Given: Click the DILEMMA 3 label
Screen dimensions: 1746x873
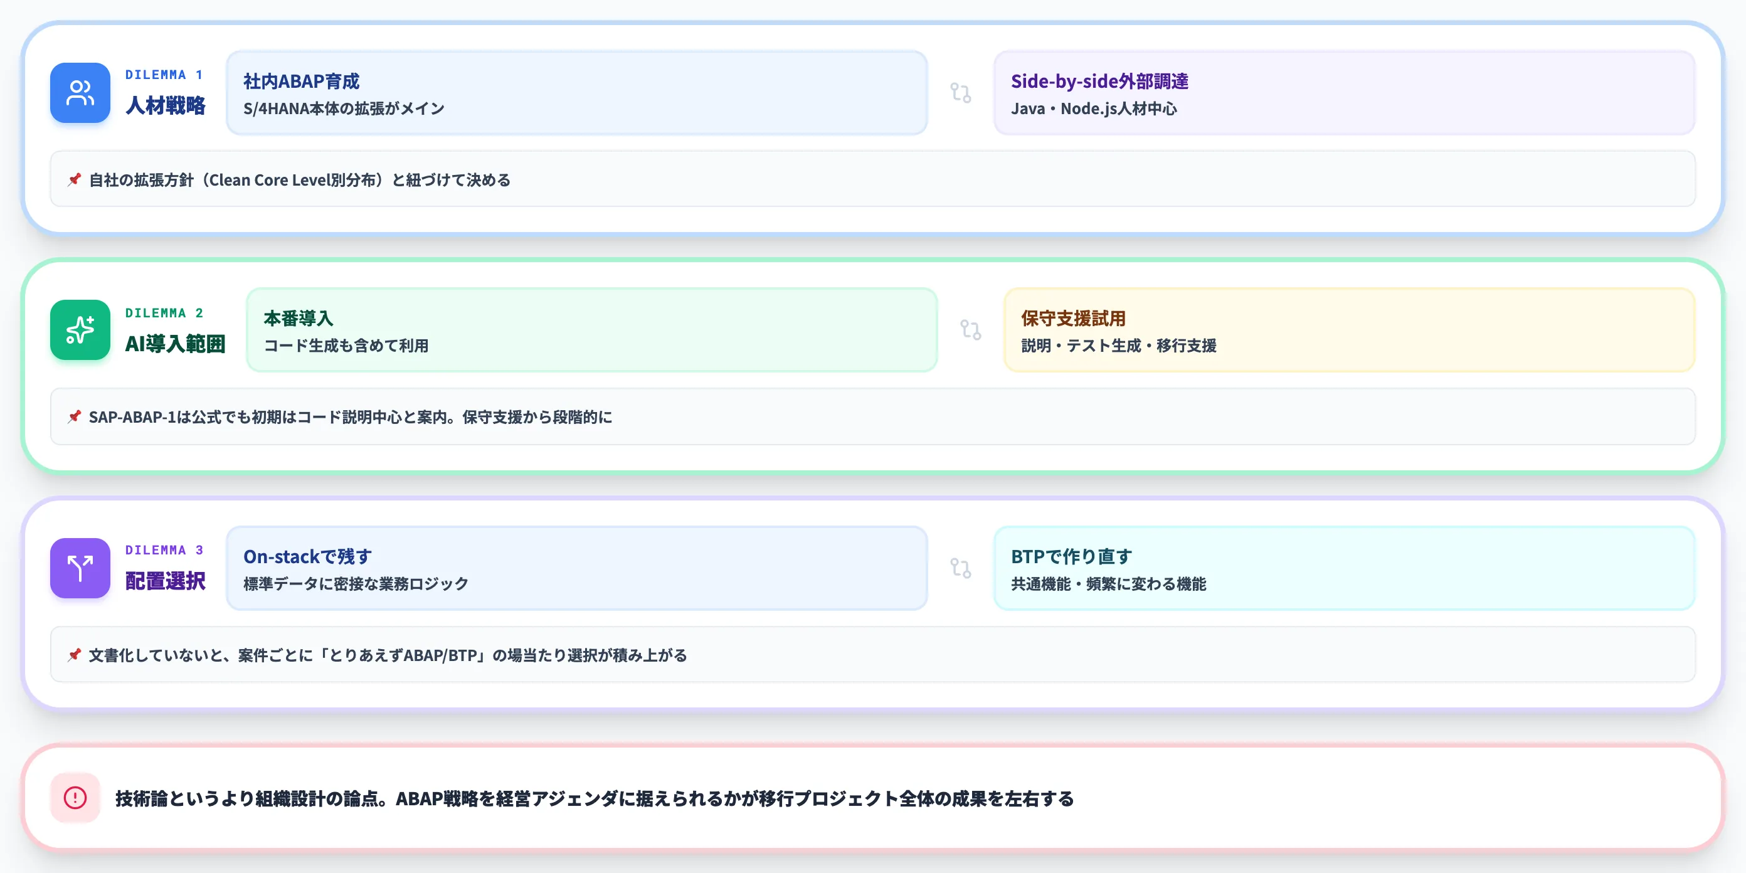Looking at the screenshot, I should pos(164,549).
